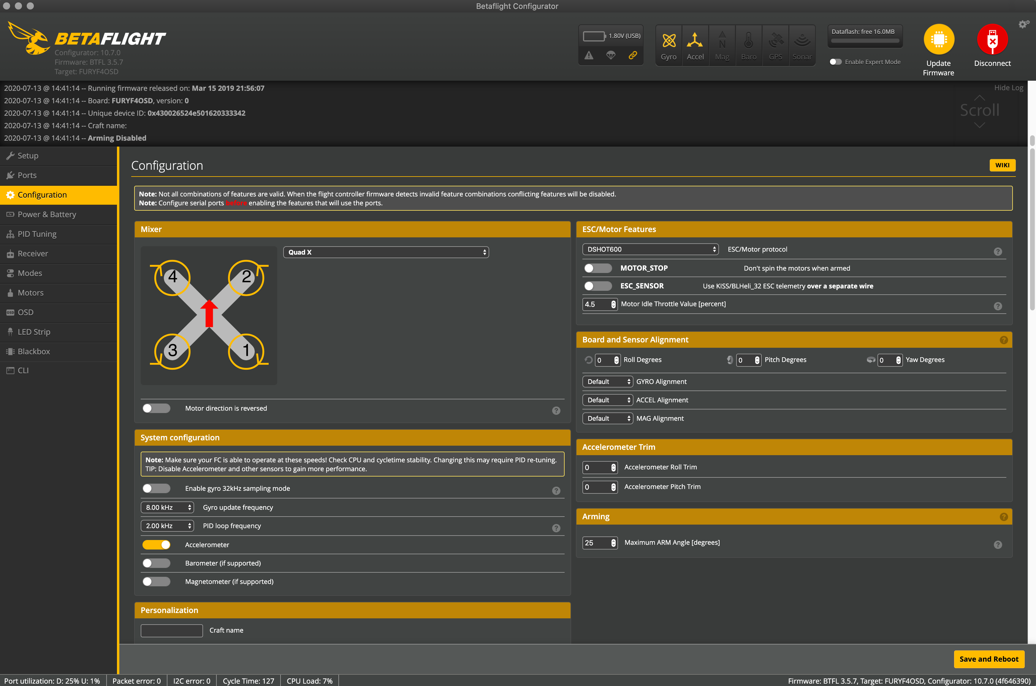Click the Gyro sensor icon
The width and height of the screenshot is (1036, 686).
point(668,41)
